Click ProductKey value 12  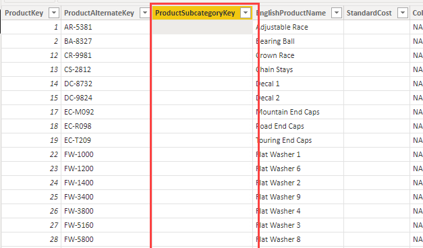click(x=31, y=55)
